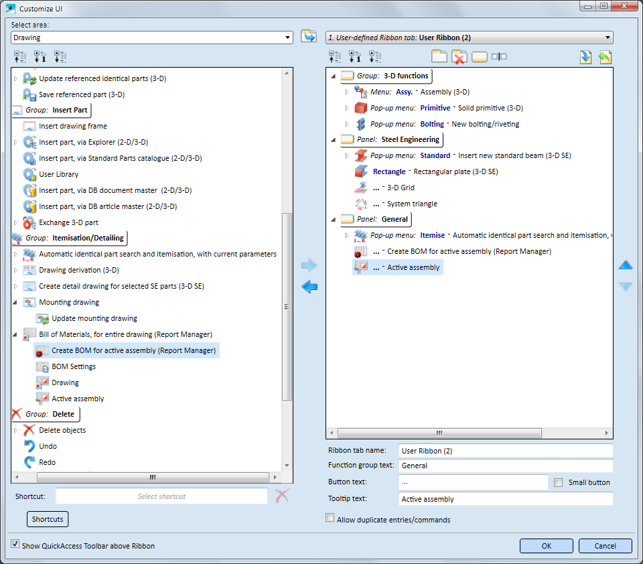Enable the Small button checkbox
The image size is (643, 564).
[559, 482]
